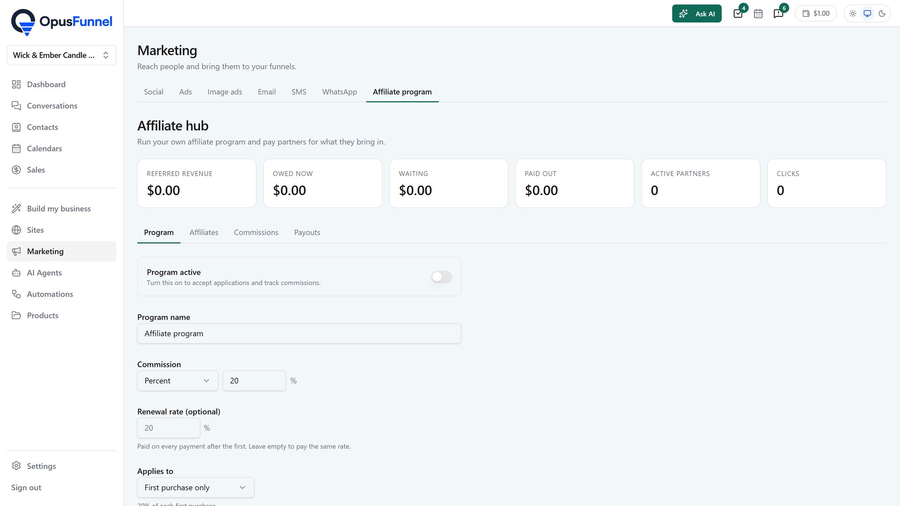Open the Wick & Ember Candle workspace switcher
900x506 pixels.
(x=61, y=55)
